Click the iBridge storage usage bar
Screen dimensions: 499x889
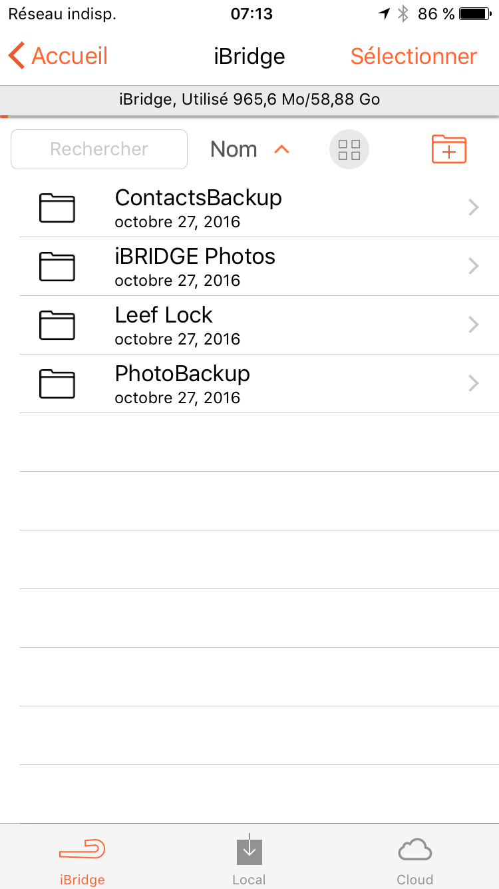pyautogui.click(x=249, y=101)
